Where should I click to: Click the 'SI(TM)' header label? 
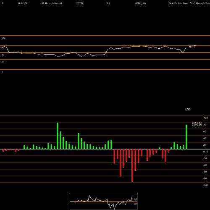(80, 3)
